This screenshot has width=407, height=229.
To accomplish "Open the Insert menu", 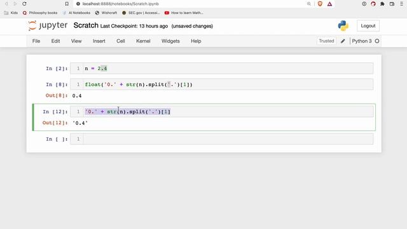I will [99, 41].
